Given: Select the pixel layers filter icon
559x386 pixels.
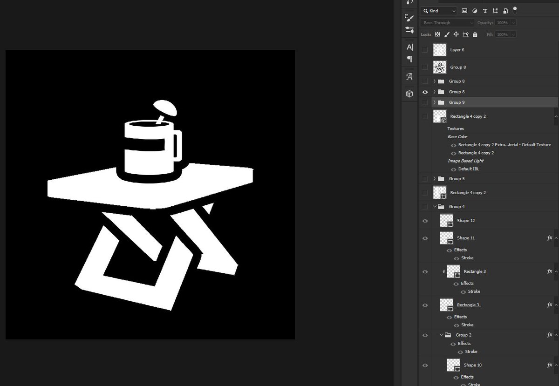Looking at the screenshot, I should click(x=464, y=11).
